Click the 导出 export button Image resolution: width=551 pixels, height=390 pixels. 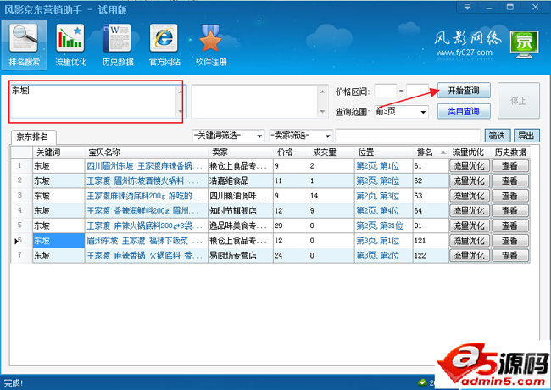tap(526, 136)
